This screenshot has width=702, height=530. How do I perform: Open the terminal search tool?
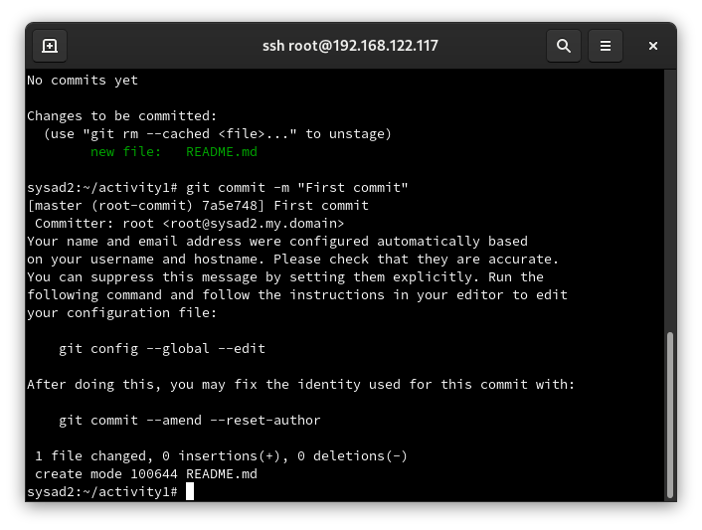tap(564, 46)
